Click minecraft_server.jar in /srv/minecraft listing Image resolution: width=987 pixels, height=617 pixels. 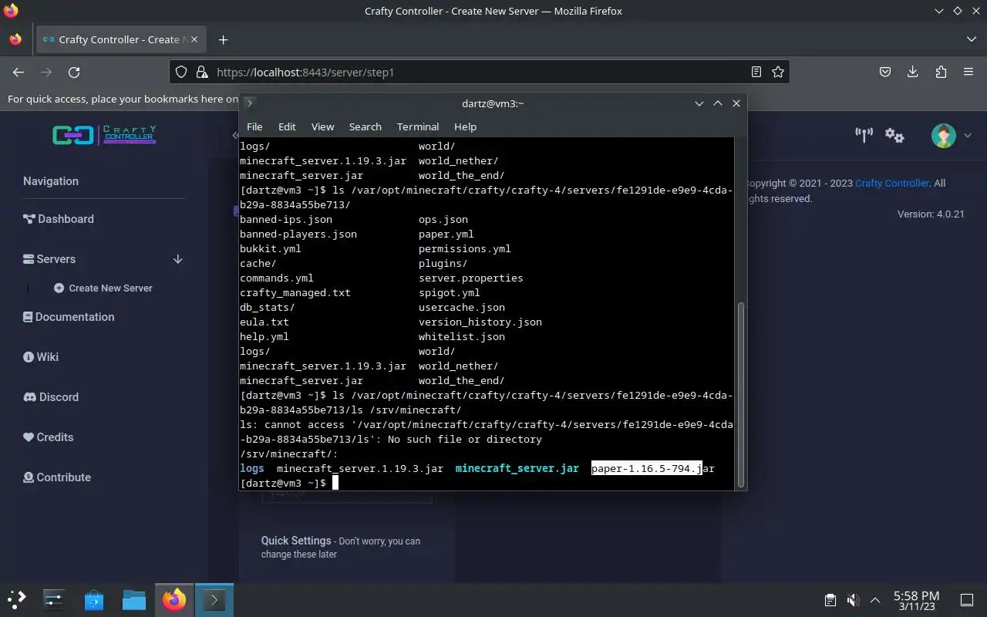click(x=517, y=468)
